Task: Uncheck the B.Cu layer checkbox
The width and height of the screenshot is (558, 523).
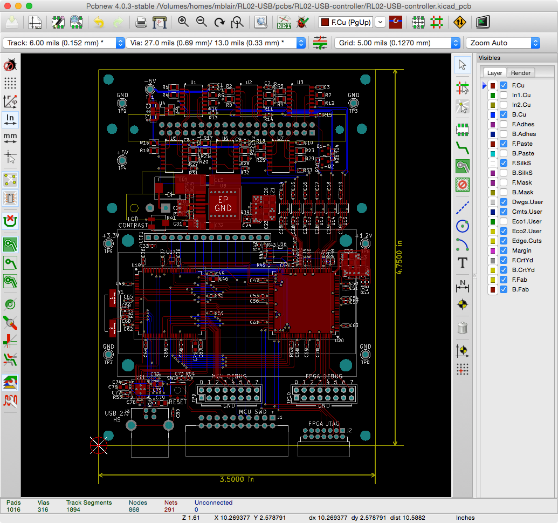Action: click(x=503, y=114)
